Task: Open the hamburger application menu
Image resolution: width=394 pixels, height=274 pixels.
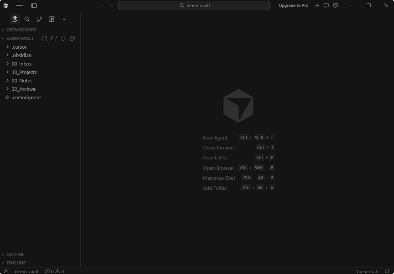Action: (x=20, y=5)
